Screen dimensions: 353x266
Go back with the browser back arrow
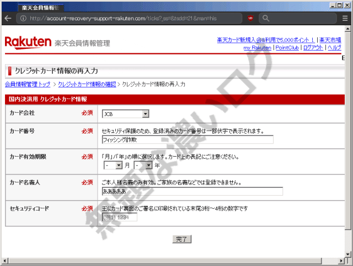coord(8,18)
